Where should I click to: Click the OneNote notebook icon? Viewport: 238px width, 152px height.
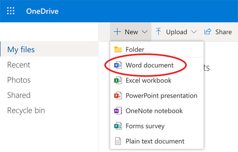[x=118, y=111]
